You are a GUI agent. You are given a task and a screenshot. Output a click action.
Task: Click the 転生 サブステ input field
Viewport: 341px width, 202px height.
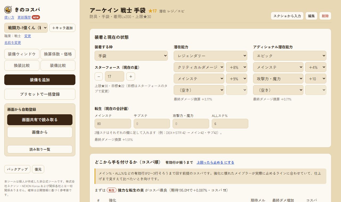coord(152,124)
